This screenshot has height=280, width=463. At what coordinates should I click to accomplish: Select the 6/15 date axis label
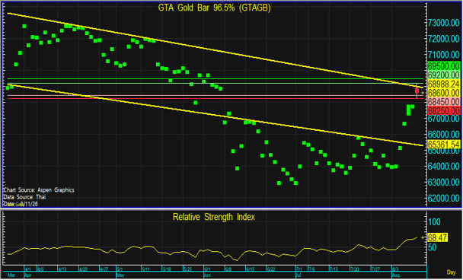251,269
